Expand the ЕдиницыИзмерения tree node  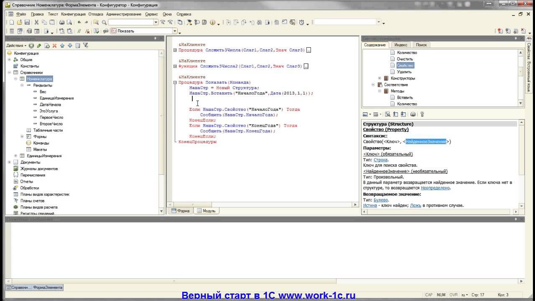point(16,156)
